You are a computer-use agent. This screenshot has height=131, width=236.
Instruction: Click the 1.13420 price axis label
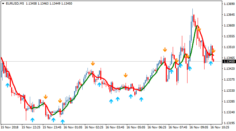pyautogui.click(x=229, y=69)
